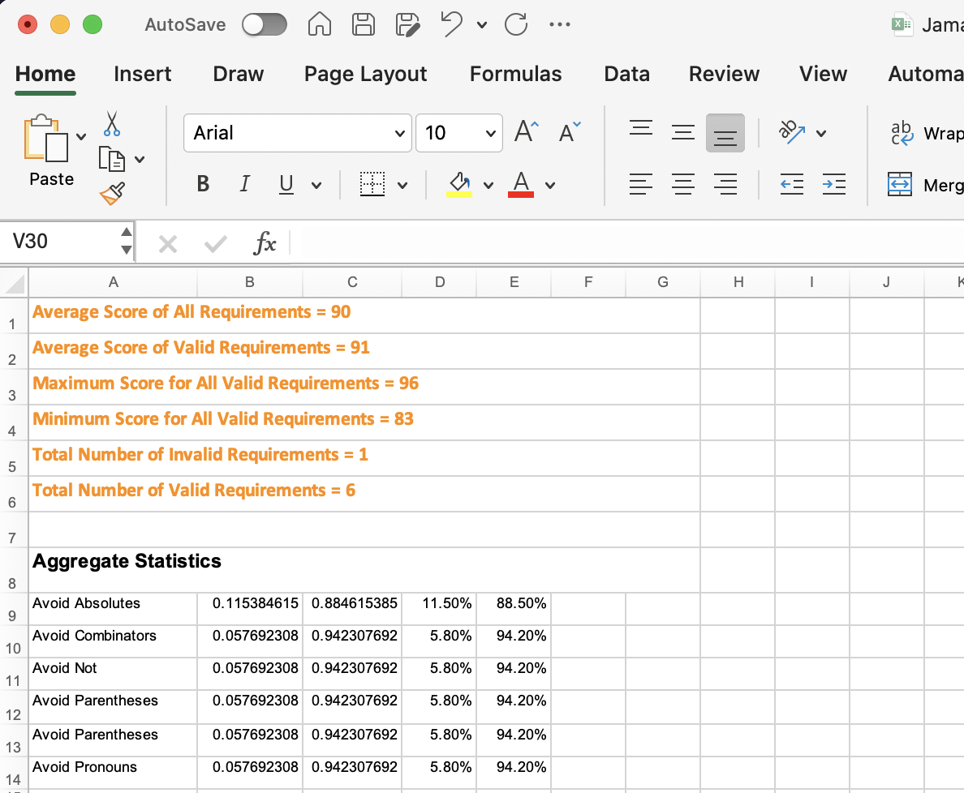
Task: Select row 9 header
Action: pos(13,609)
